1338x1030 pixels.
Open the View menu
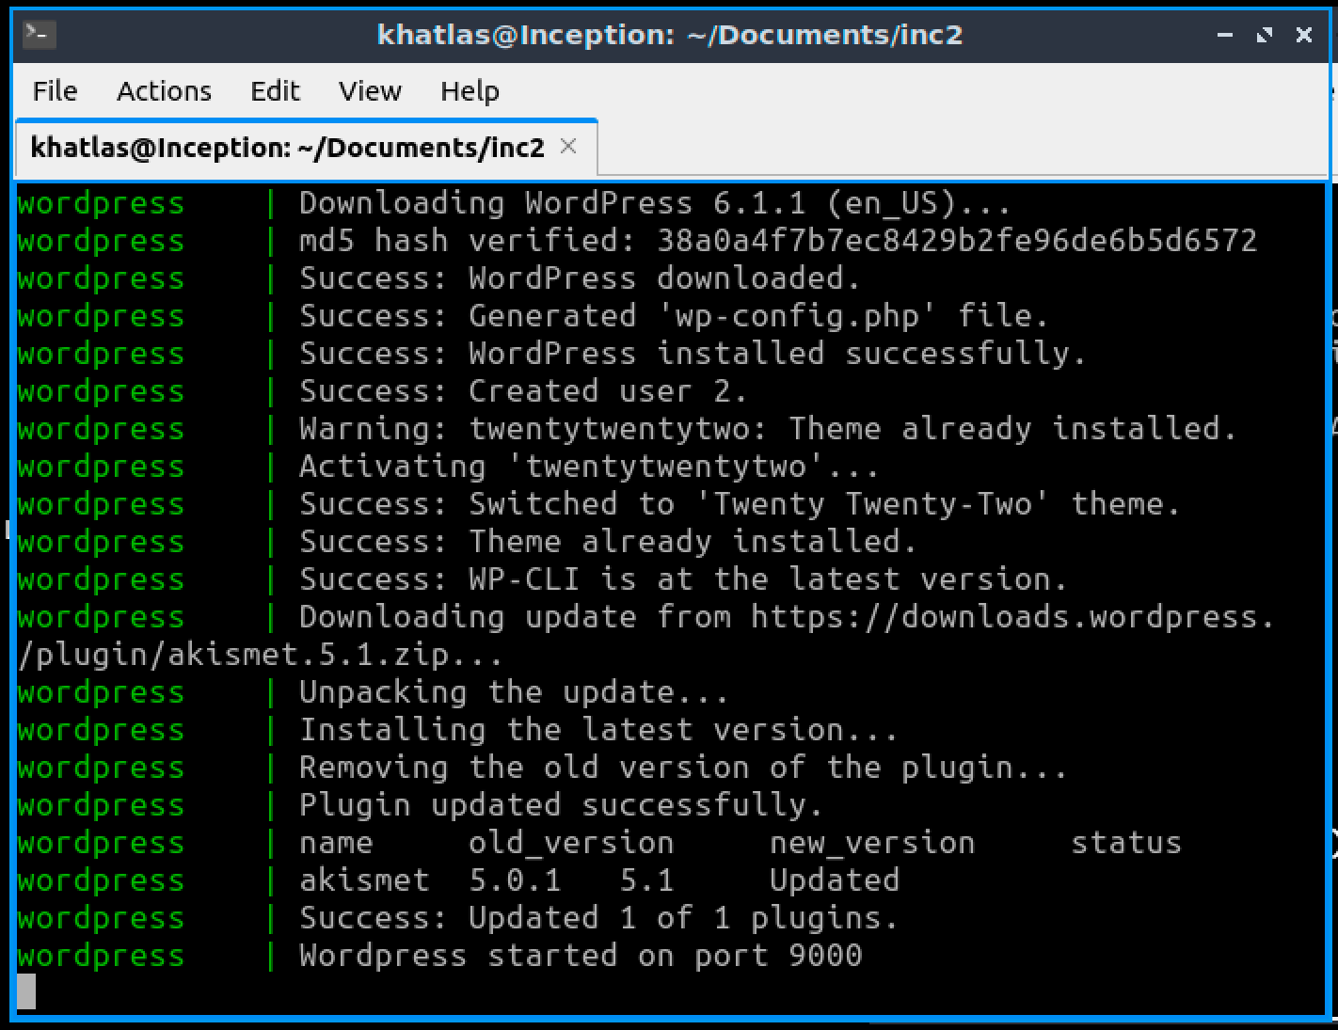click(x=370, y=91)
